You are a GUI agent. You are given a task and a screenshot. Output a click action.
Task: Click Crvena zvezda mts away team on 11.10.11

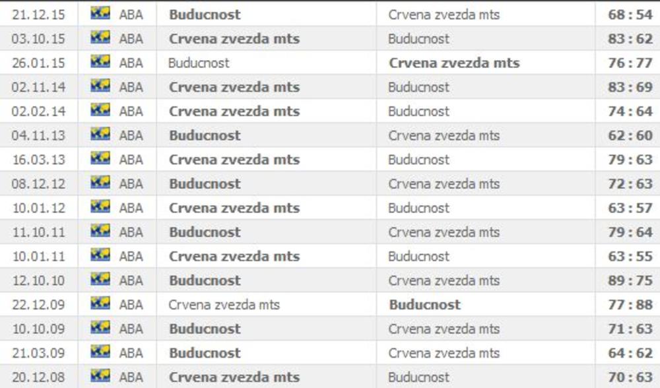(x=444, y=232)
